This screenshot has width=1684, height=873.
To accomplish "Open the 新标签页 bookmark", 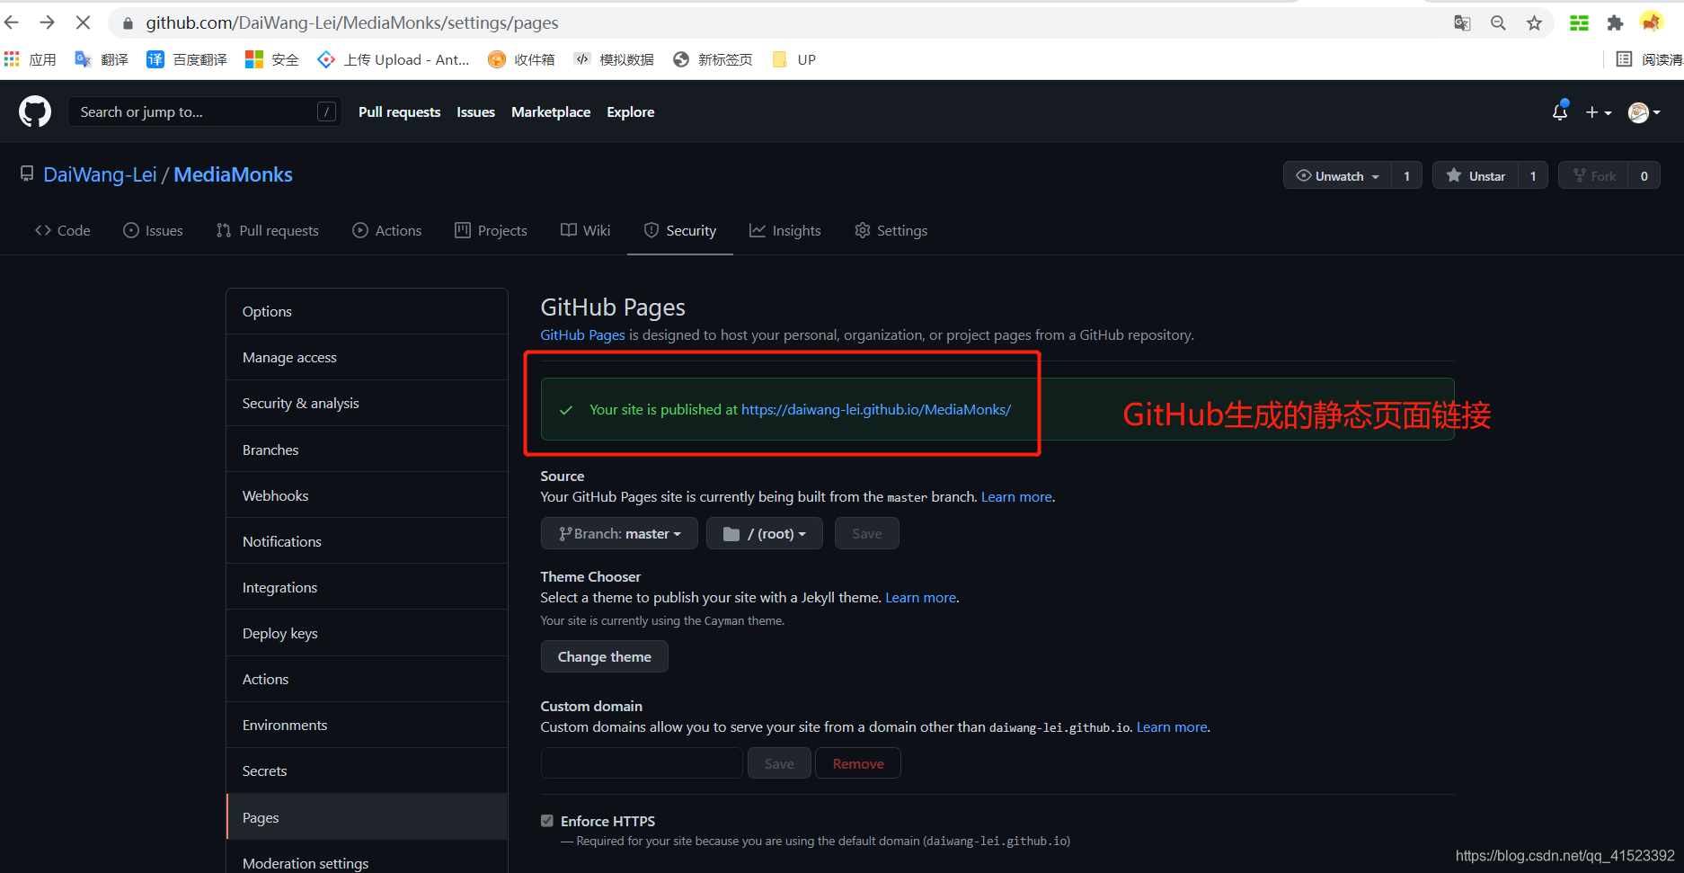I will tap(713, 59).
